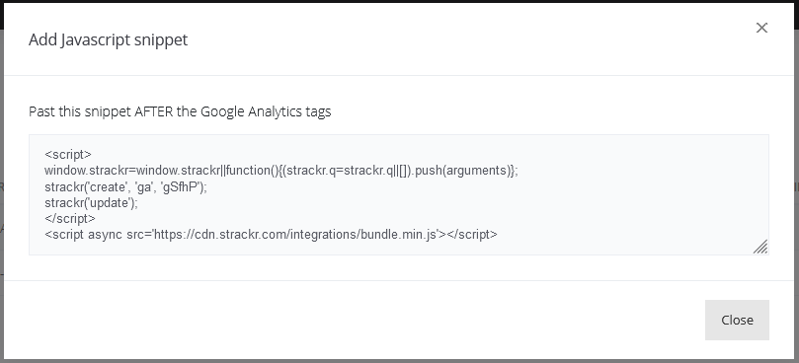Click the push(arguments) text in snippet
Viewport: 799px width, 363px height.
[463, 171]
